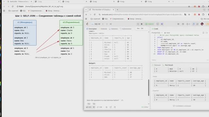Open the comments count icon
The image size is (209, 117).
pyautogui.click(x=99, y=107)
